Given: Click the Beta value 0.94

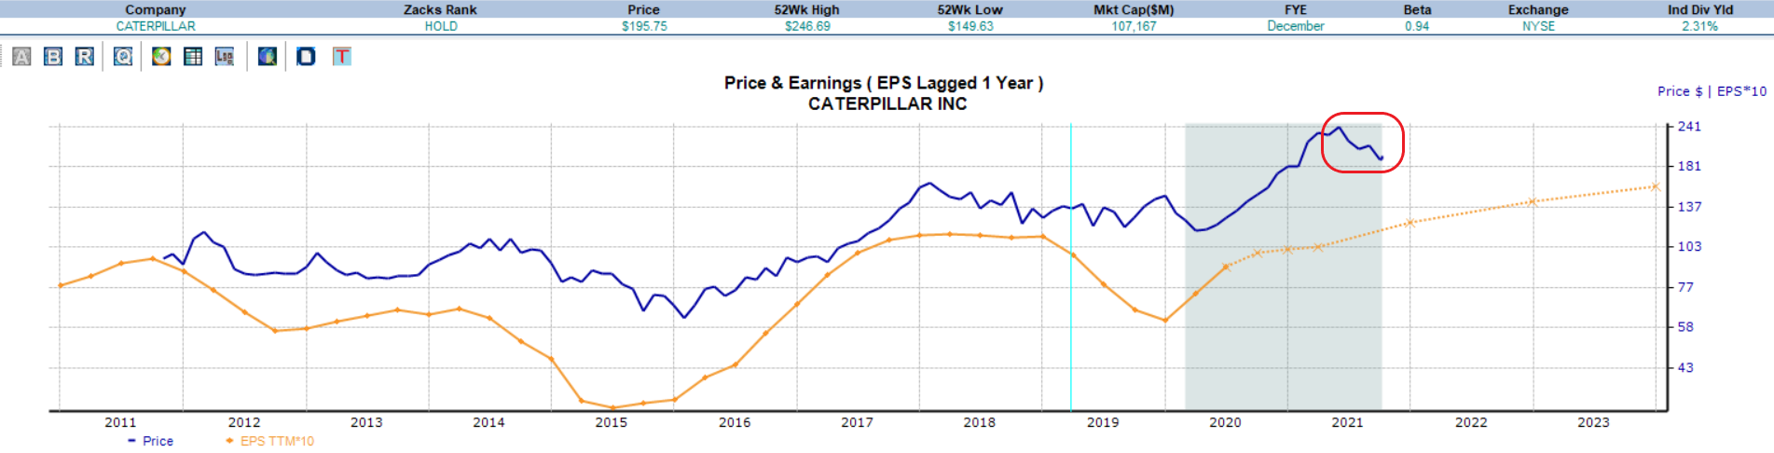Looking at the screenshot, I should [x=1417, y=26].
